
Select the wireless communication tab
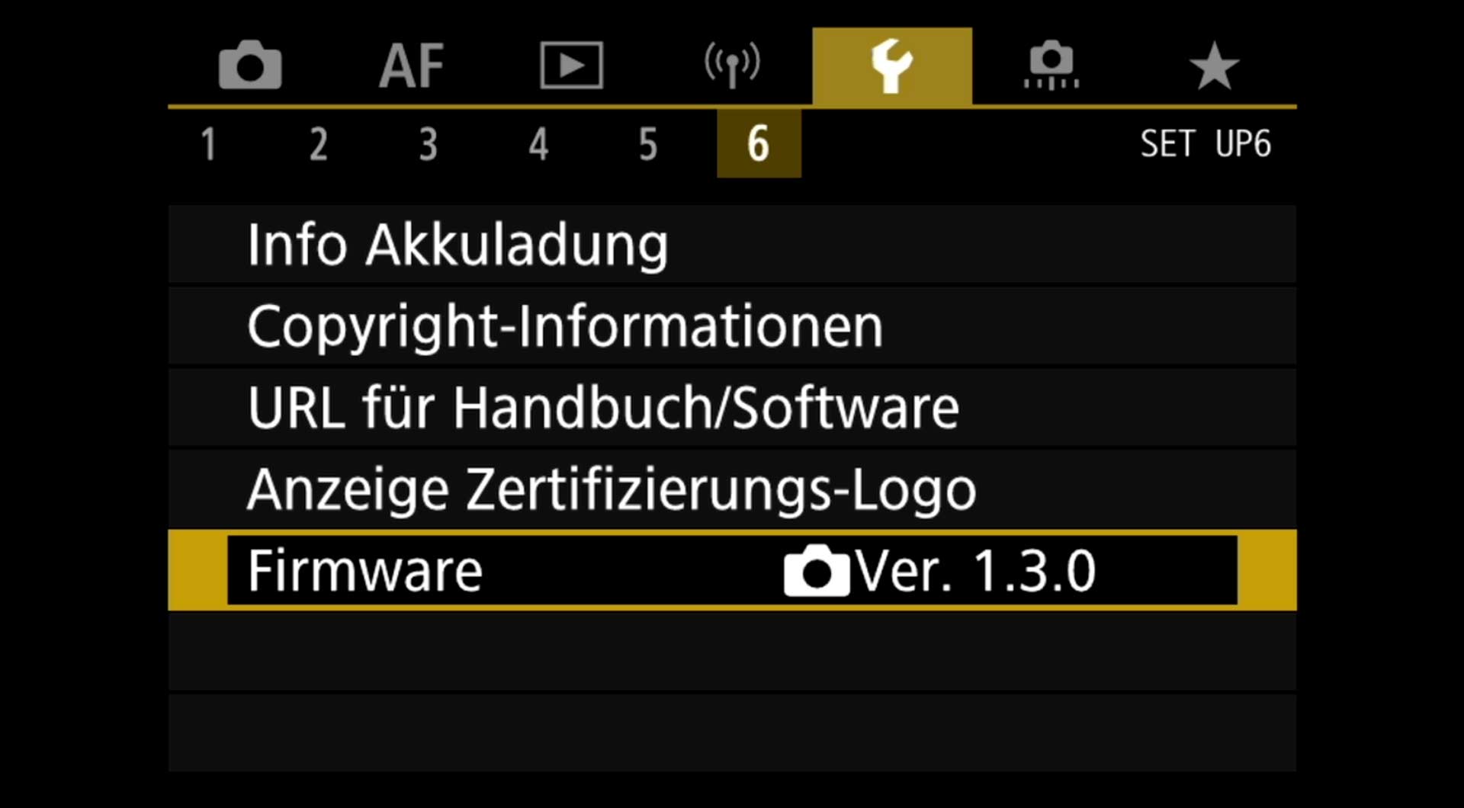(x=732, y=66)
